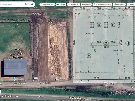Screen dimensions: 135x101
Task: Open the Qué hacer chip
Action: (73, 4)
